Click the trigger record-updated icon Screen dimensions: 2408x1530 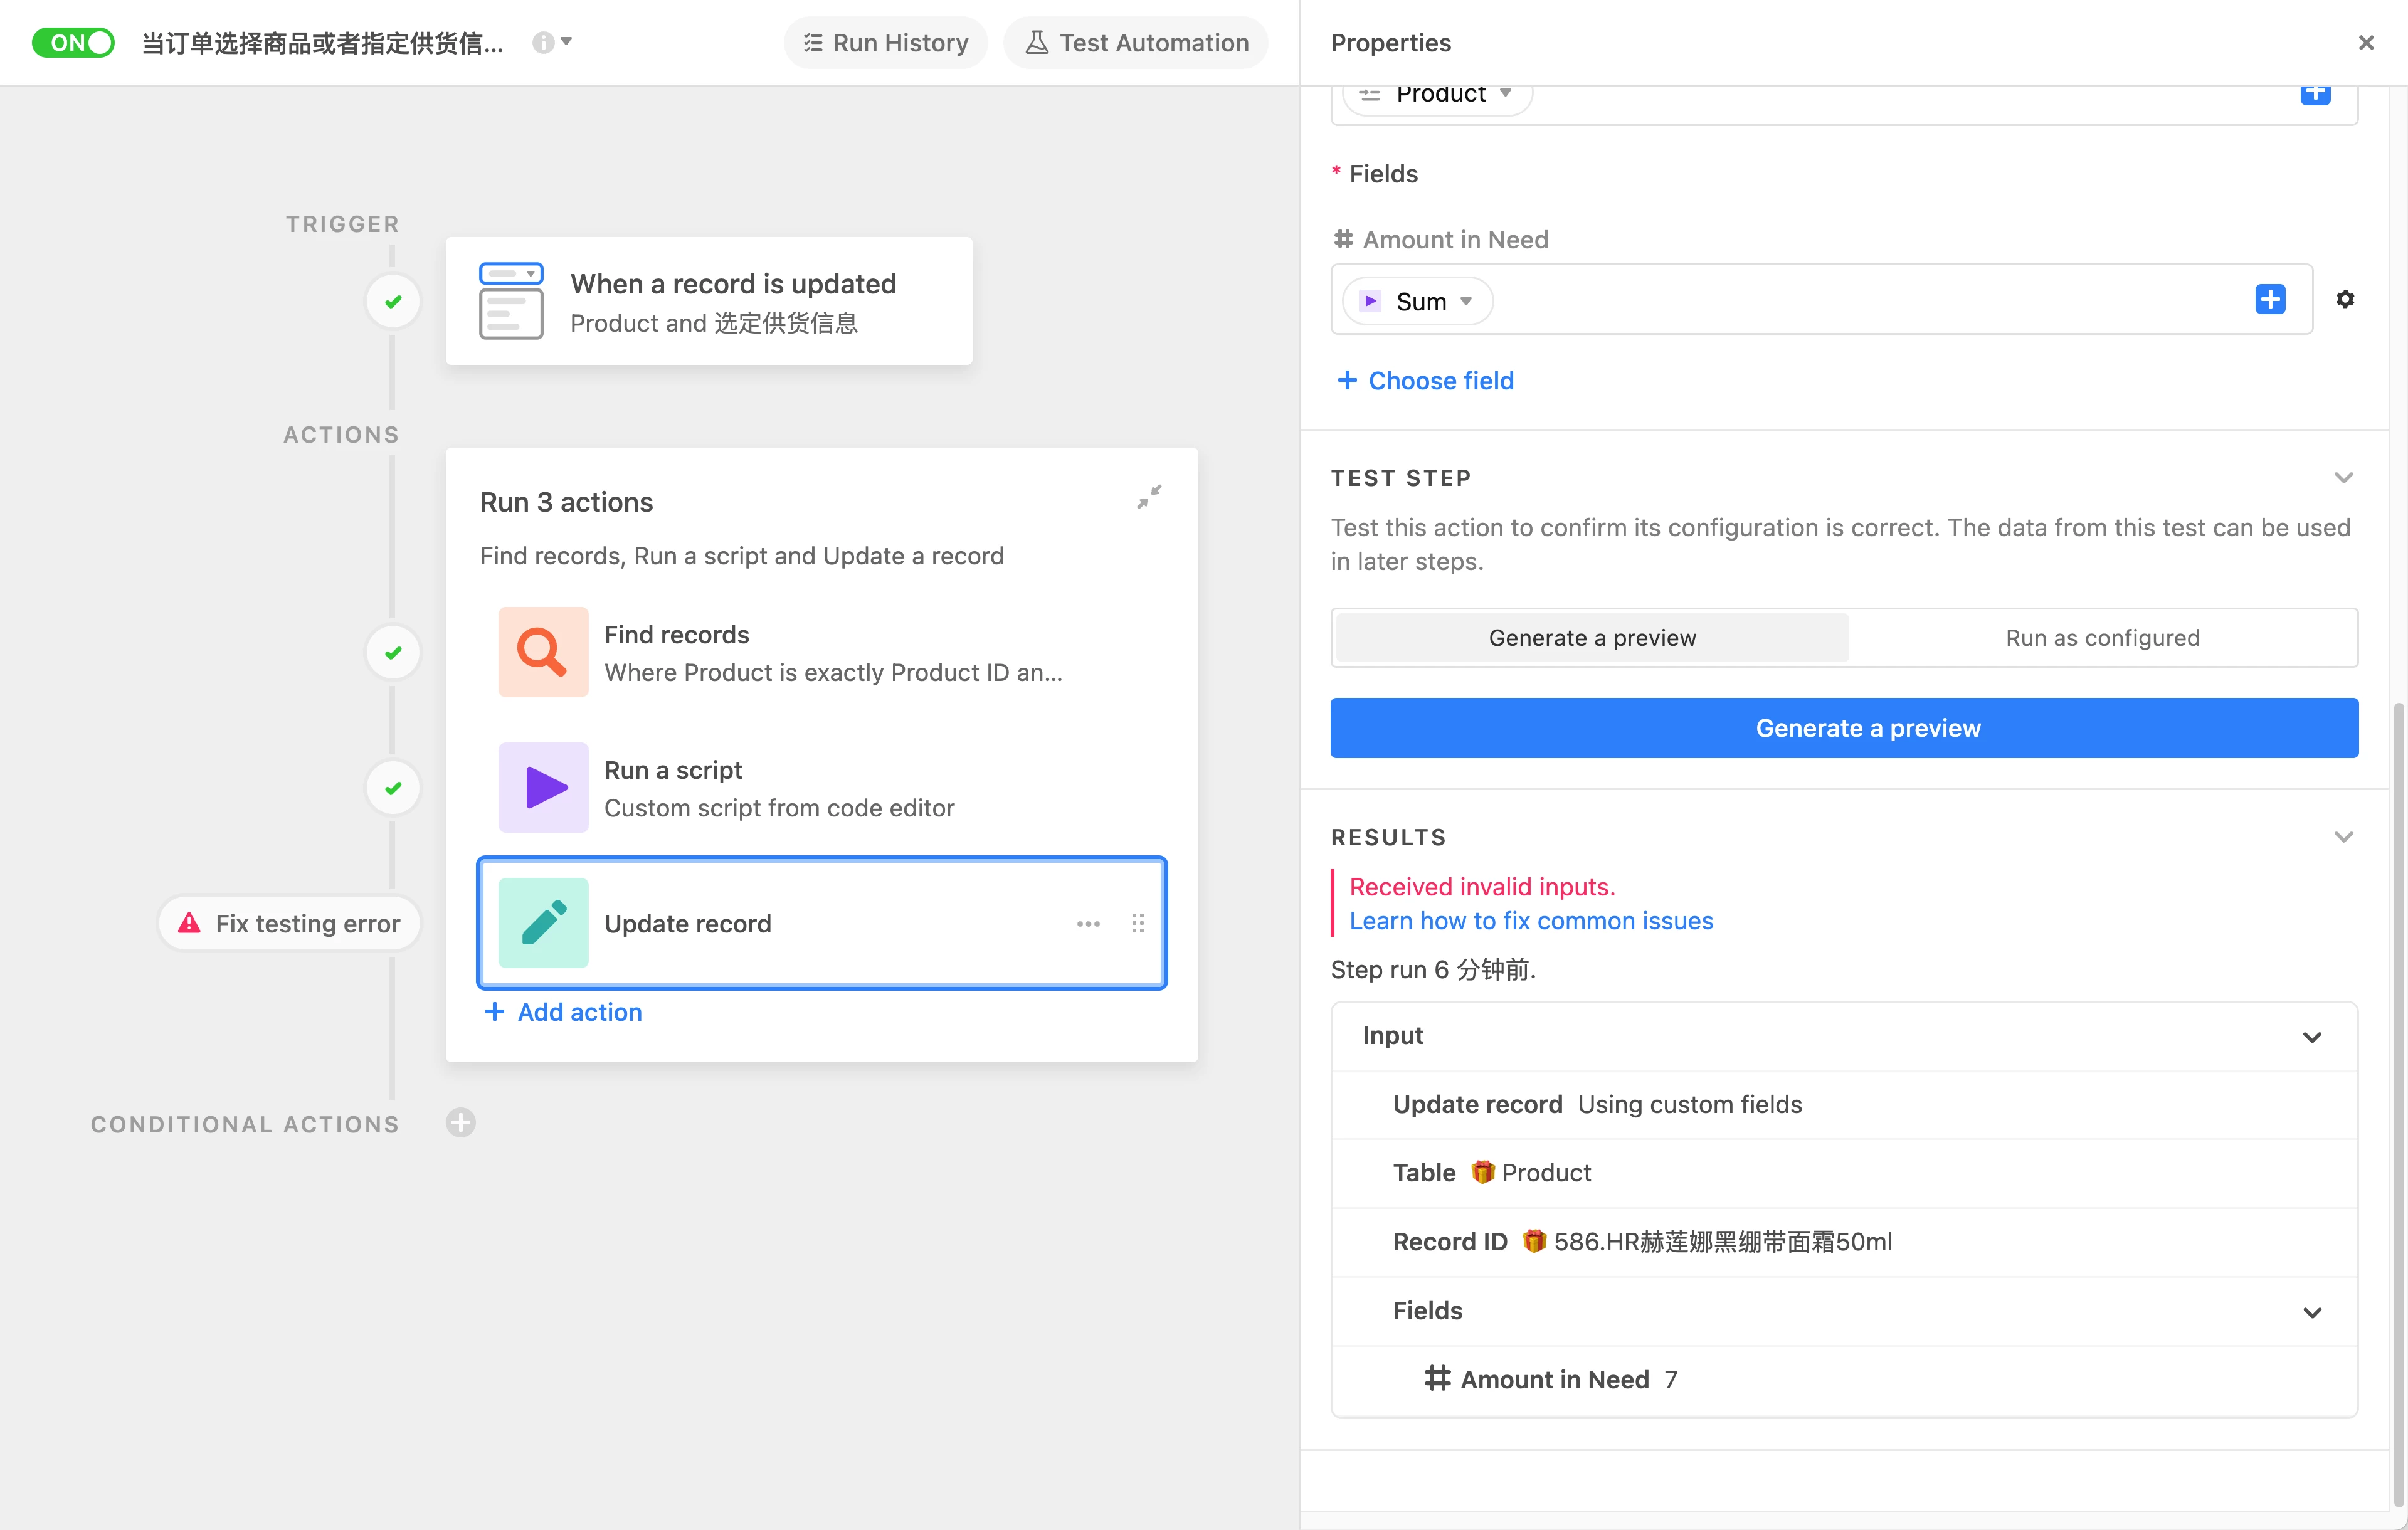pos(511,301)
